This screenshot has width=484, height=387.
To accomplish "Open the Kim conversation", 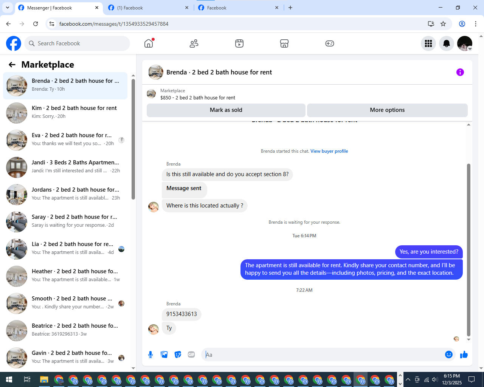I will [65, 113].
